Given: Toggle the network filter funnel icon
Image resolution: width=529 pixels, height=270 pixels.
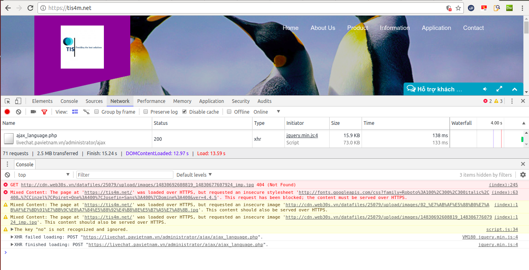Looking at the screenshot, I should click(44, 112).
